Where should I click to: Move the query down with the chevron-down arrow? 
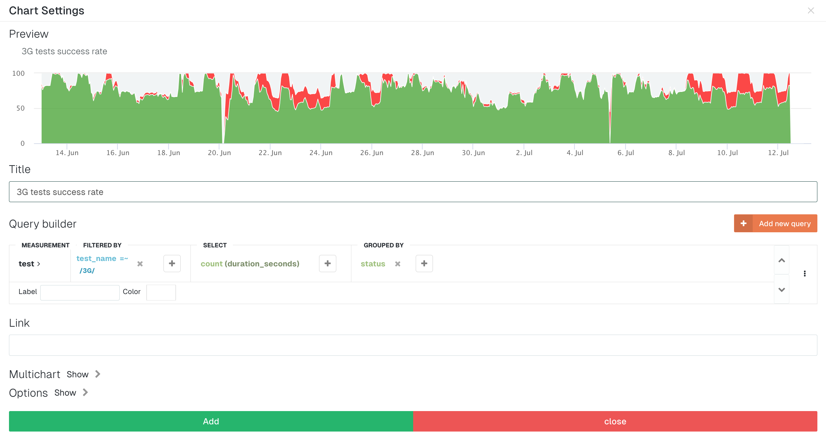(781, 289)
